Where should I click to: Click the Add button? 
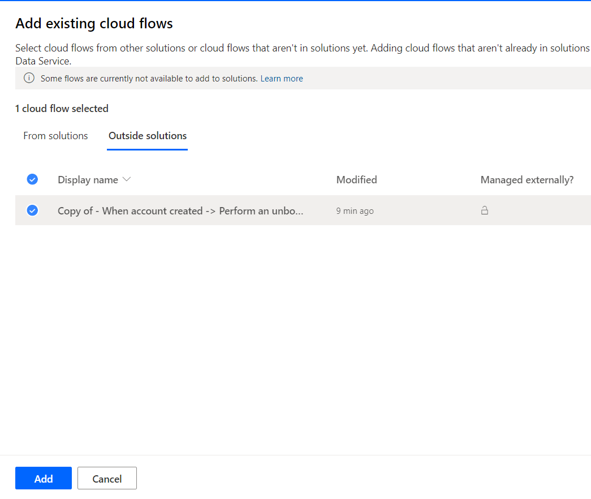coord(44,478)
